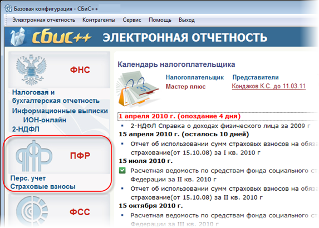Open the Электронная отчетность menu
The width and height of the screenshot is (319, 228).
tap(43, 20)
